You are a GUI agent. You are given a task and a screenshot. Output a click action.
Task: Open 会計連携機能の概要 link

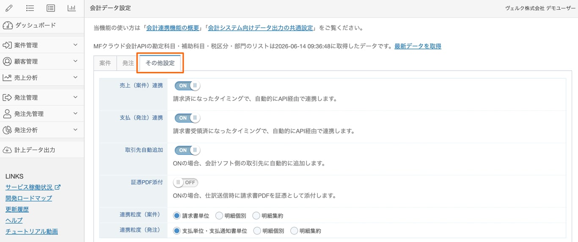tap(173, 28)
